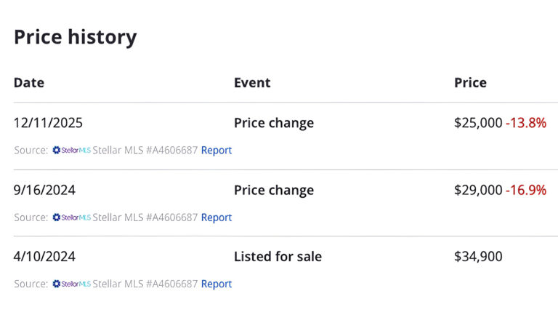Click the $29,000 price value
Viewport: 558px width, 331px height.
point(478,191)
